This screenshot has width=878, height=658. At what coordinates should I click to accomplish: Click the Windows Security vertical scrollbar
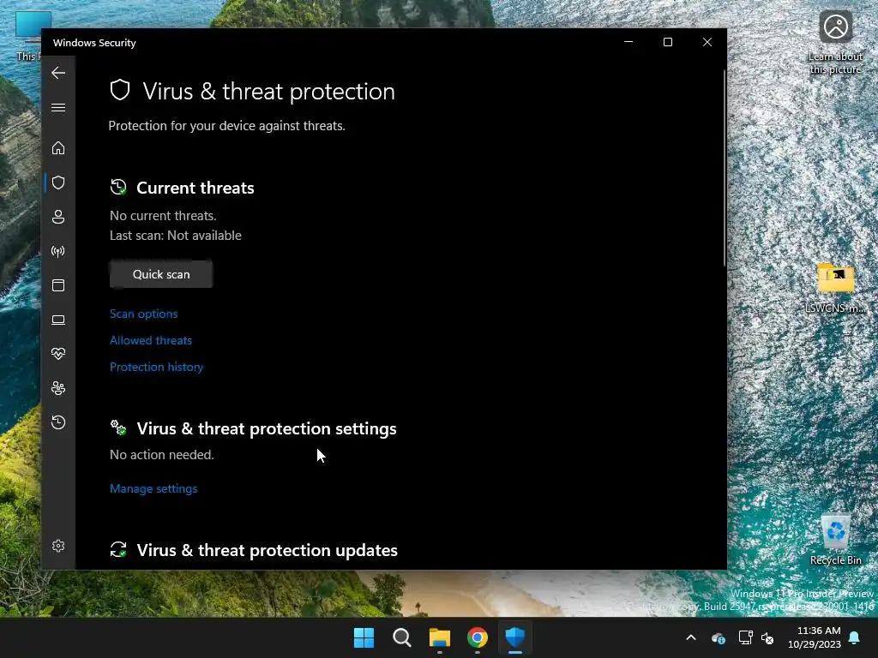pyautogui.click(x=724, y=168)
